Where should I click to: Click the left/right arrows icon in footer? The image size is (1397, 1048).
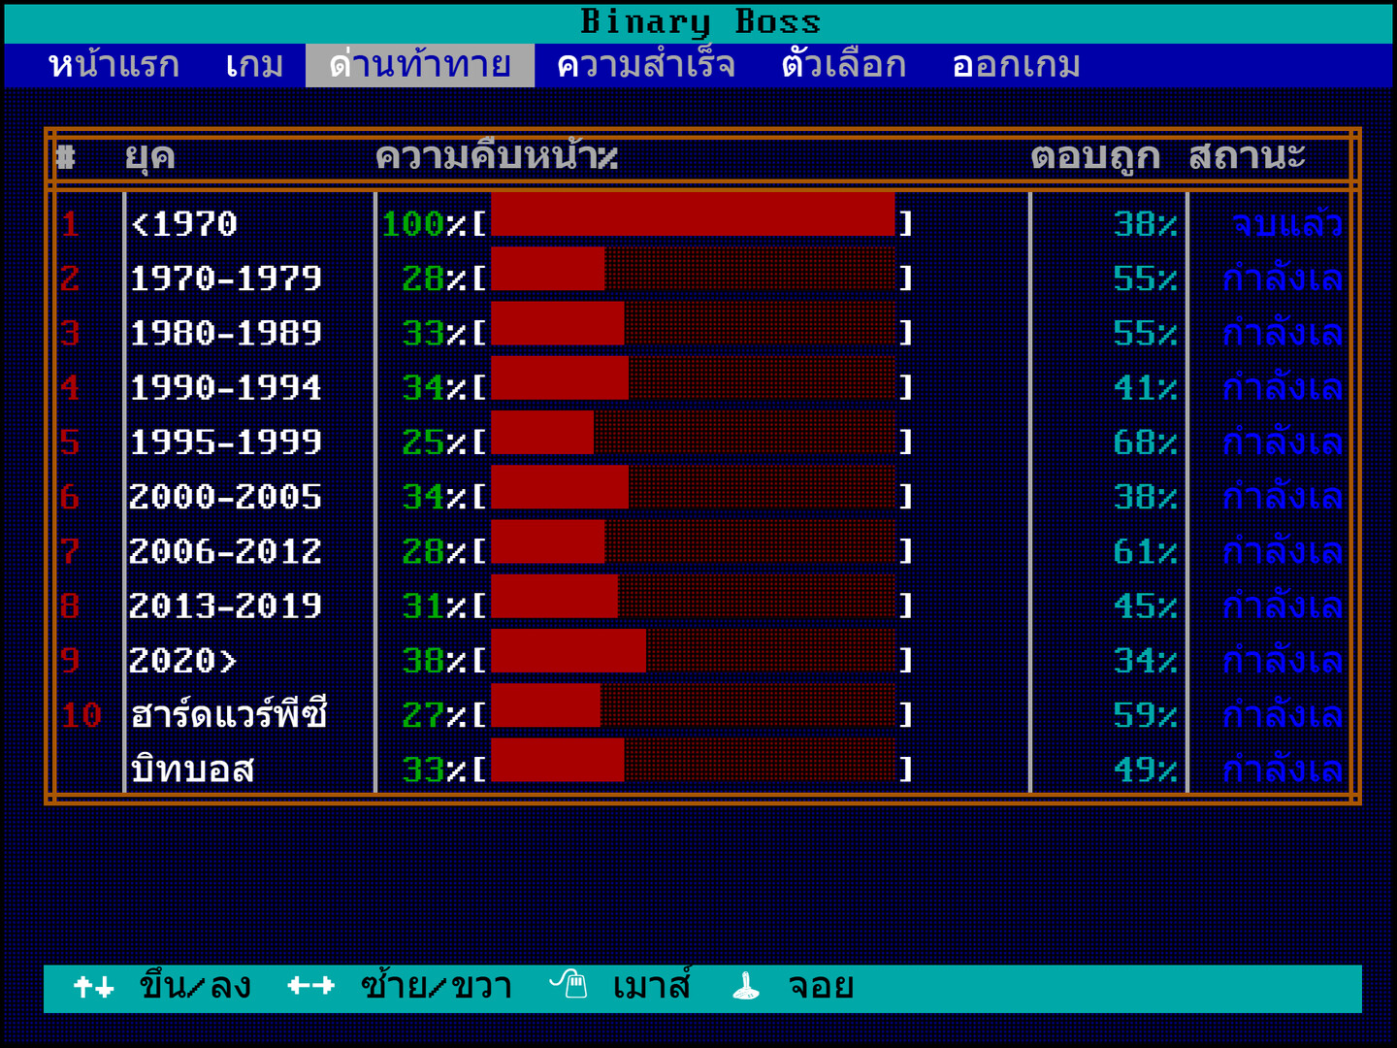(310, 987)
